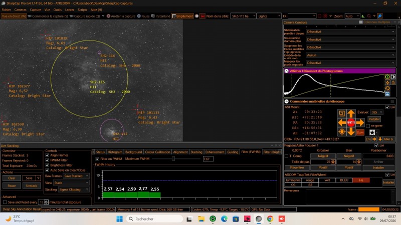Open Microsoft Edge from the taskbar

(224, 218)
